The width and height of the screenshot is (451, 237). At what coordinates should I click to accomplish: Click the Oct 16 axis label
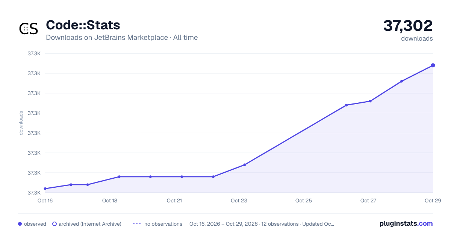(45, 201)
